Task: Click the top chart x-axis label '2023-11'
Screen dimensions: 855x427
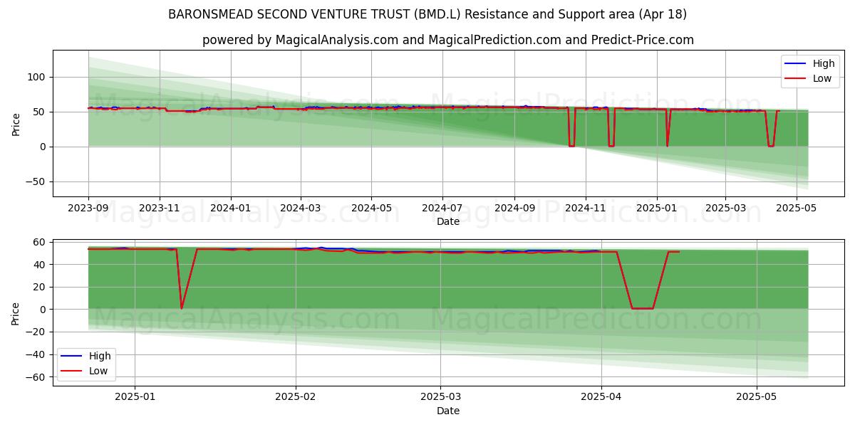Action: (159, 209)
